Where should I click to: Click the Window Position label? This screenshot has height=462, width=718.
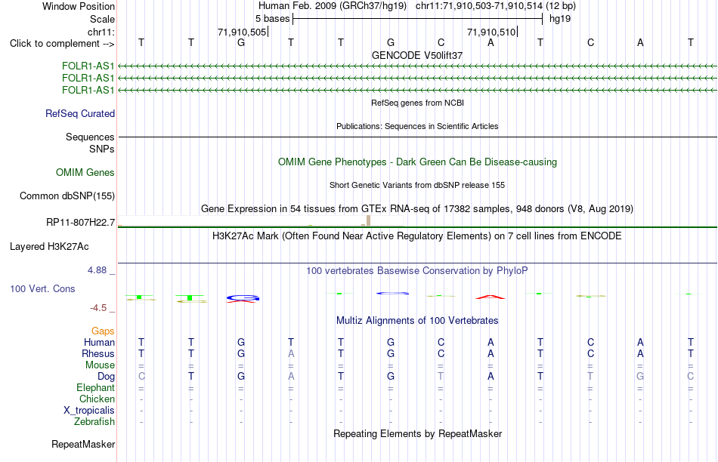[79, 6]
